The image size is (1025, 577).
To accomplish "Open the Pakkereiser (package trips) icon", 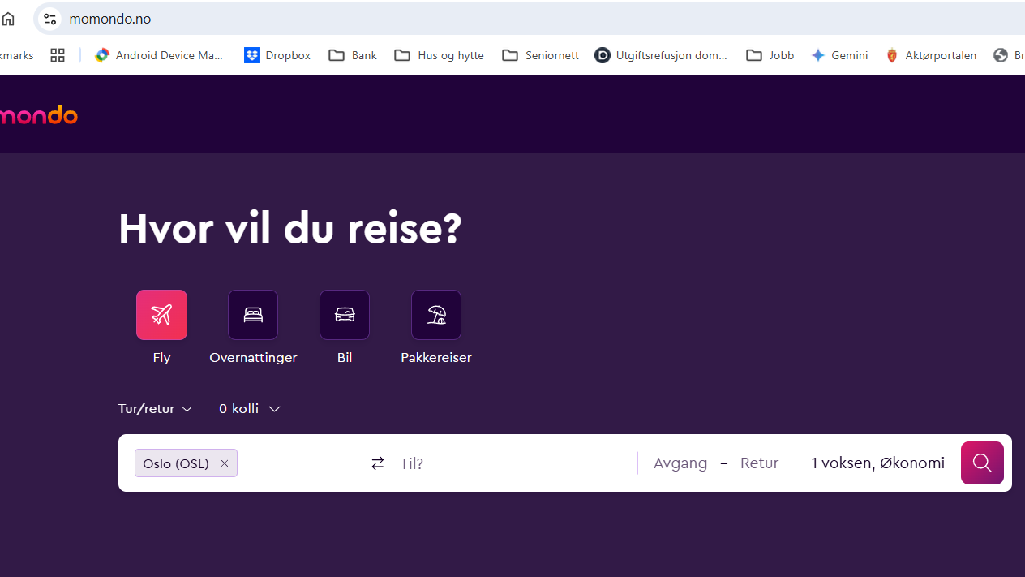I will (435, 315).
